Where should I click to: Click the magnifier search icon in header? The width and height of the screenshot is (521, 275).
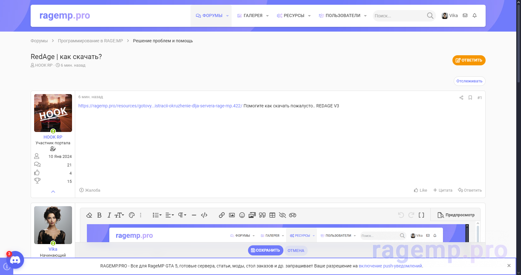[x=430, y=15]
